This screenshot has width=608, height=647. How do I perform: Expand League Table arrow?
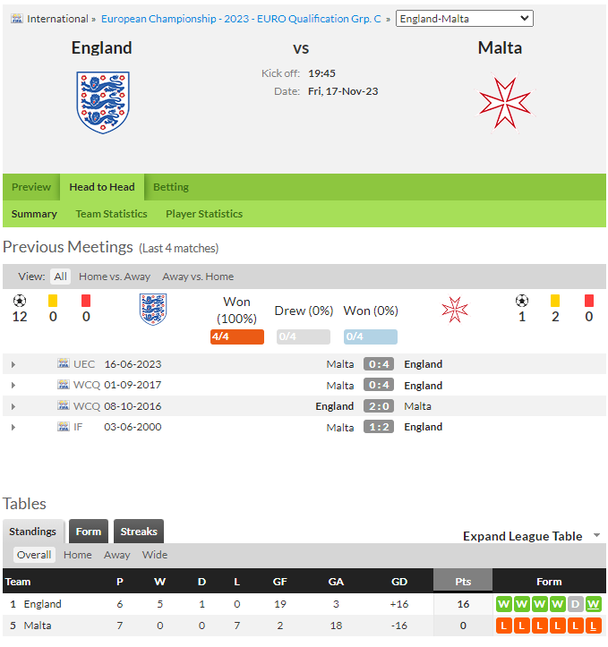596,535
